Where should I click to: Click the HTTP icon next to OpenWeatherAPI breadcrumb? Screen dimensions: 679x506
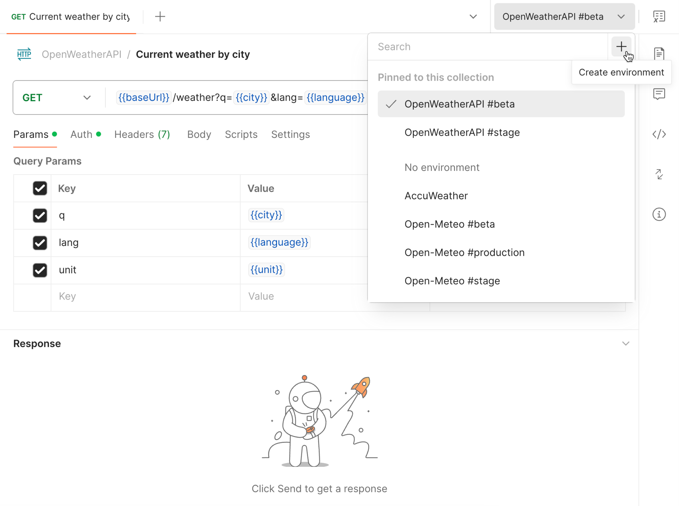tap(24, 54)
